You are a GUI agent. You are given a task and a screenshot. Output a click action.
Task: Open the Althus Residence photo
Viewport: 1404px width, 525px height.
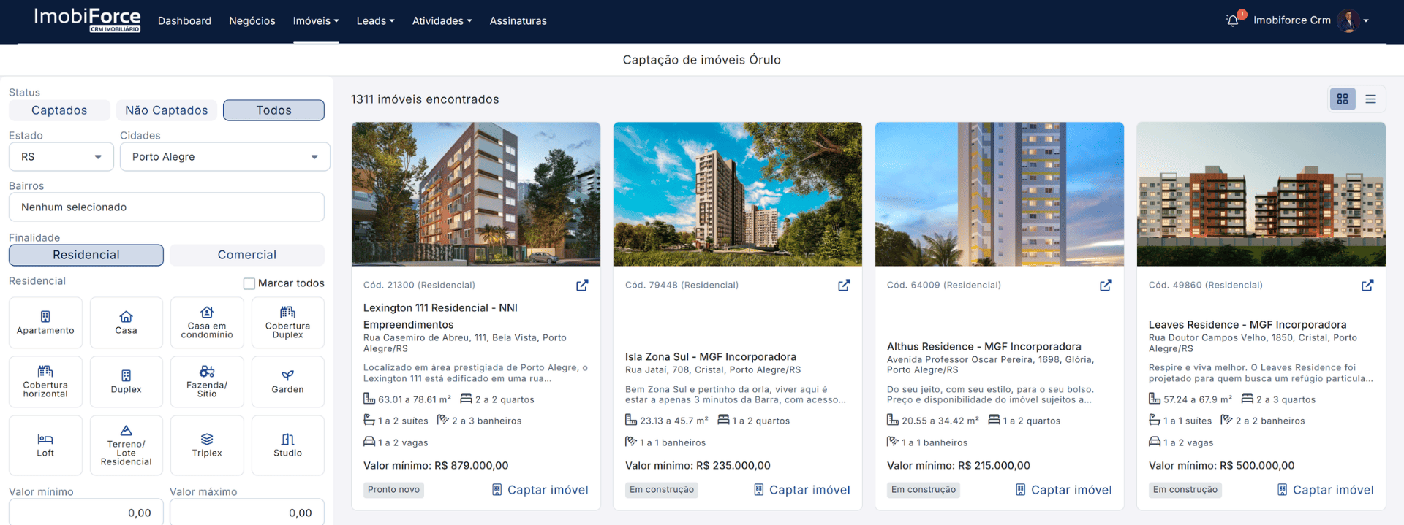click(1000, 194)
